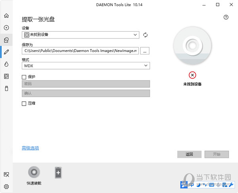Click the IME 中 language indicator
This screenshot has height=193, width=238.
192,185
